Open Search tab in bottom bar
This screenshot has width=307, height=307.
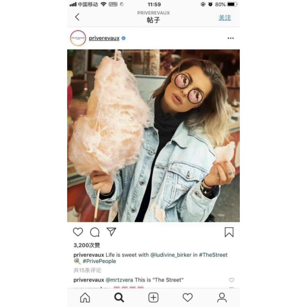[119, 298]
